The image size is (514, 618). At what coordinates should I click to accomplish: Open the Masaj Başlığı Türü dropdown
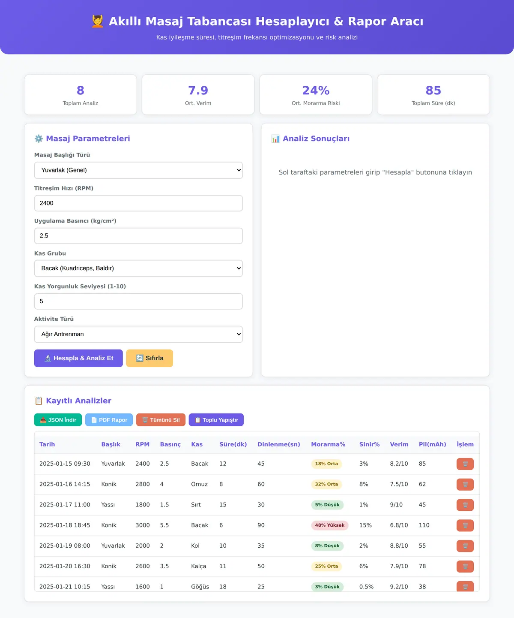[x=138, y=170]
